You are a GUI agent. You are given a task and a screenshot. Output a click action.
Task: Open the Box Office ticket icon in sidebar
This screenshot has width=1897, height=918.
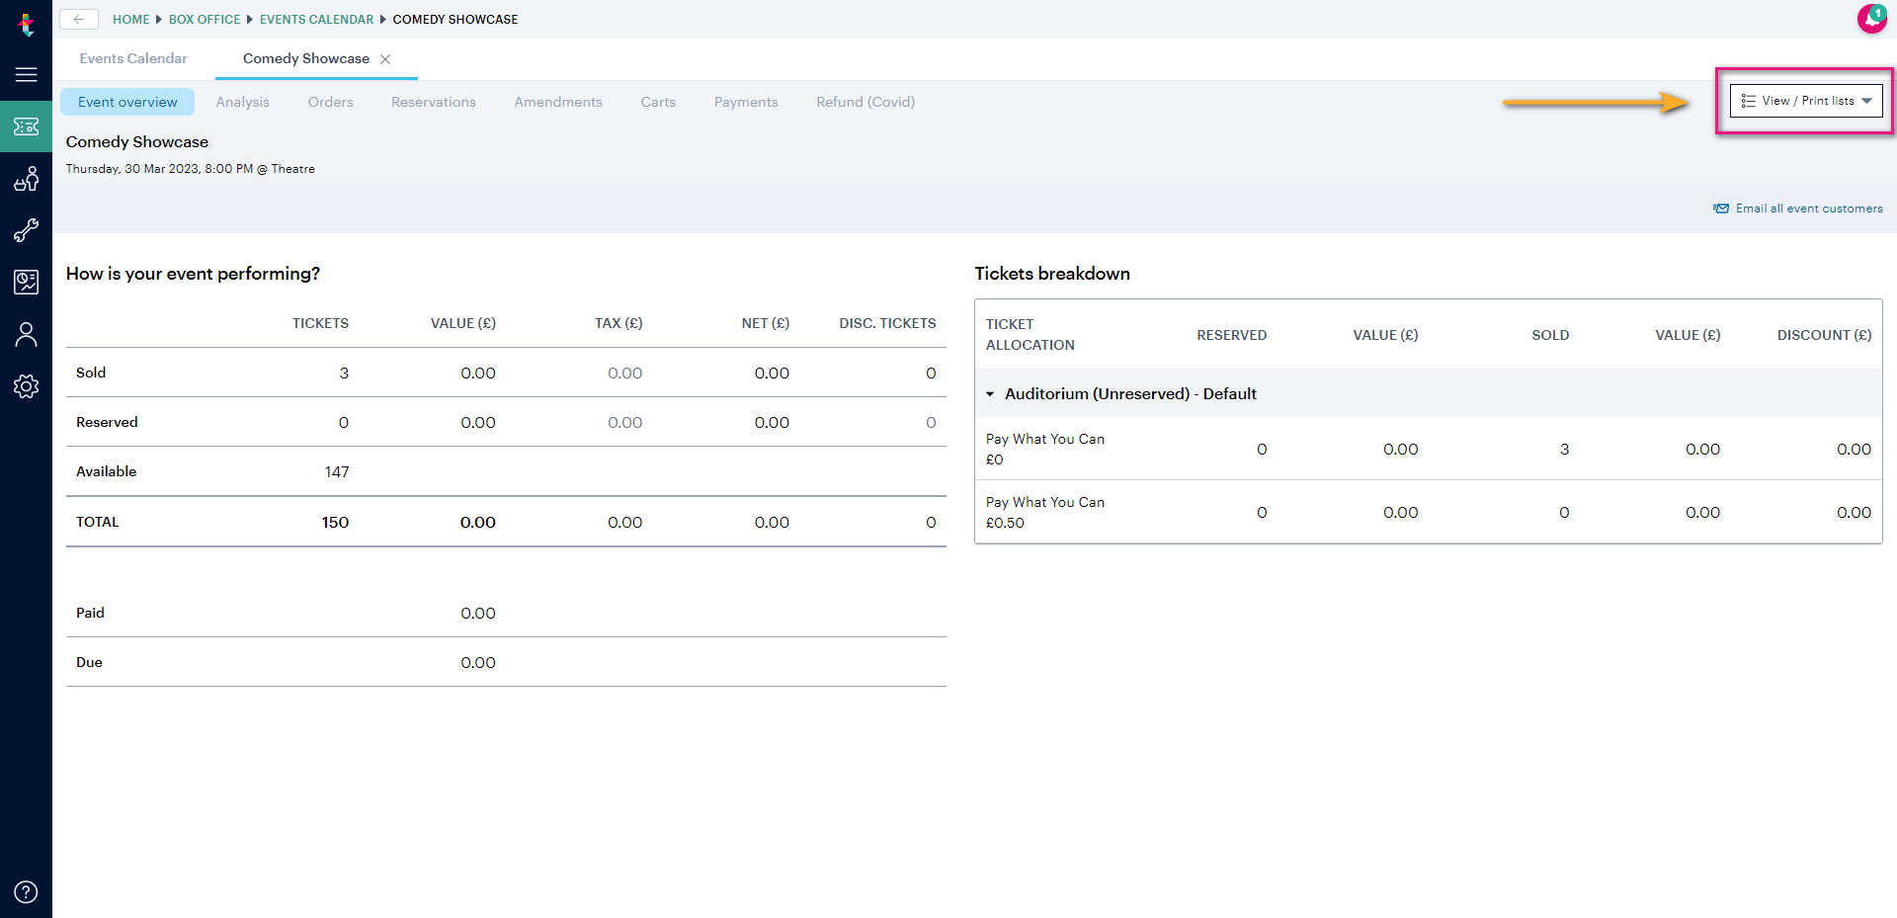pos(26,126)
